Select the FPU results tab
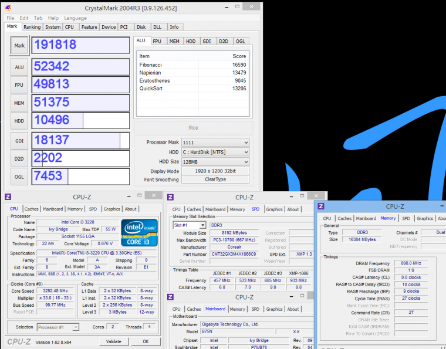This screenshot has height=349, width=446. tap(157, 41)
